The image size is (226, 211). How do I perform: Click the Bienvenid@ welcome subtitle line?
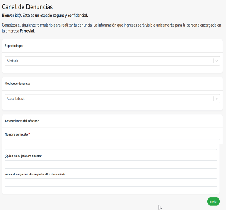45,16
